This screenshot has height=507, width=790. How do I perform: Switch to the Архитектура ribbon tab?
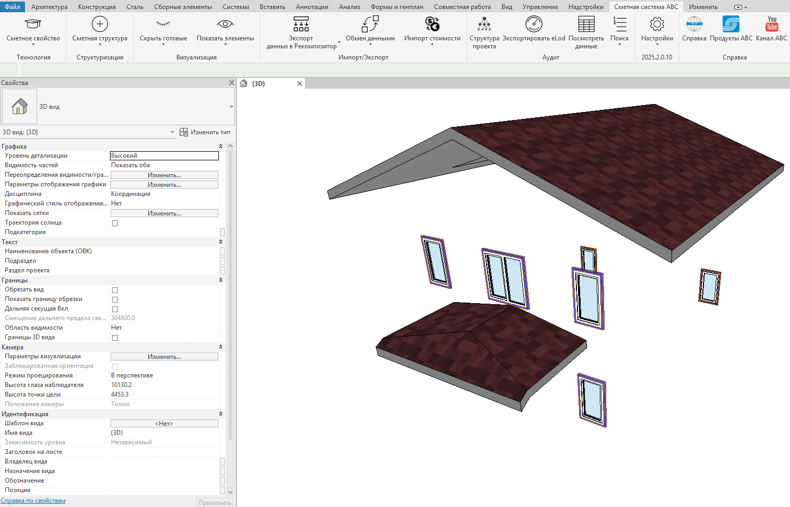(49, 7)
